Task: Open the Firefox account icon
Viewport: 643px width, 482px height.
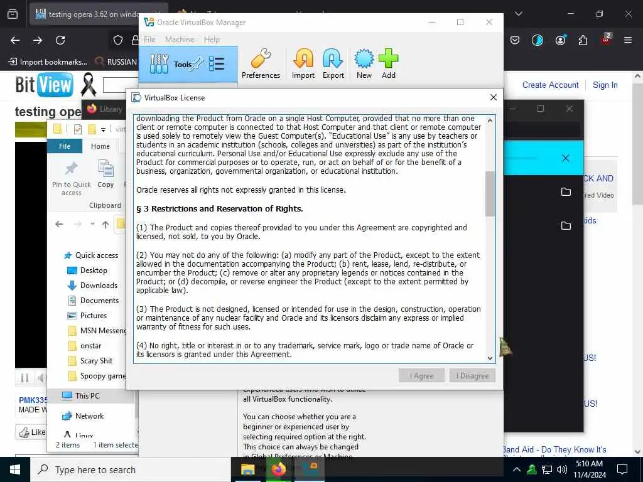Action: 560,40
